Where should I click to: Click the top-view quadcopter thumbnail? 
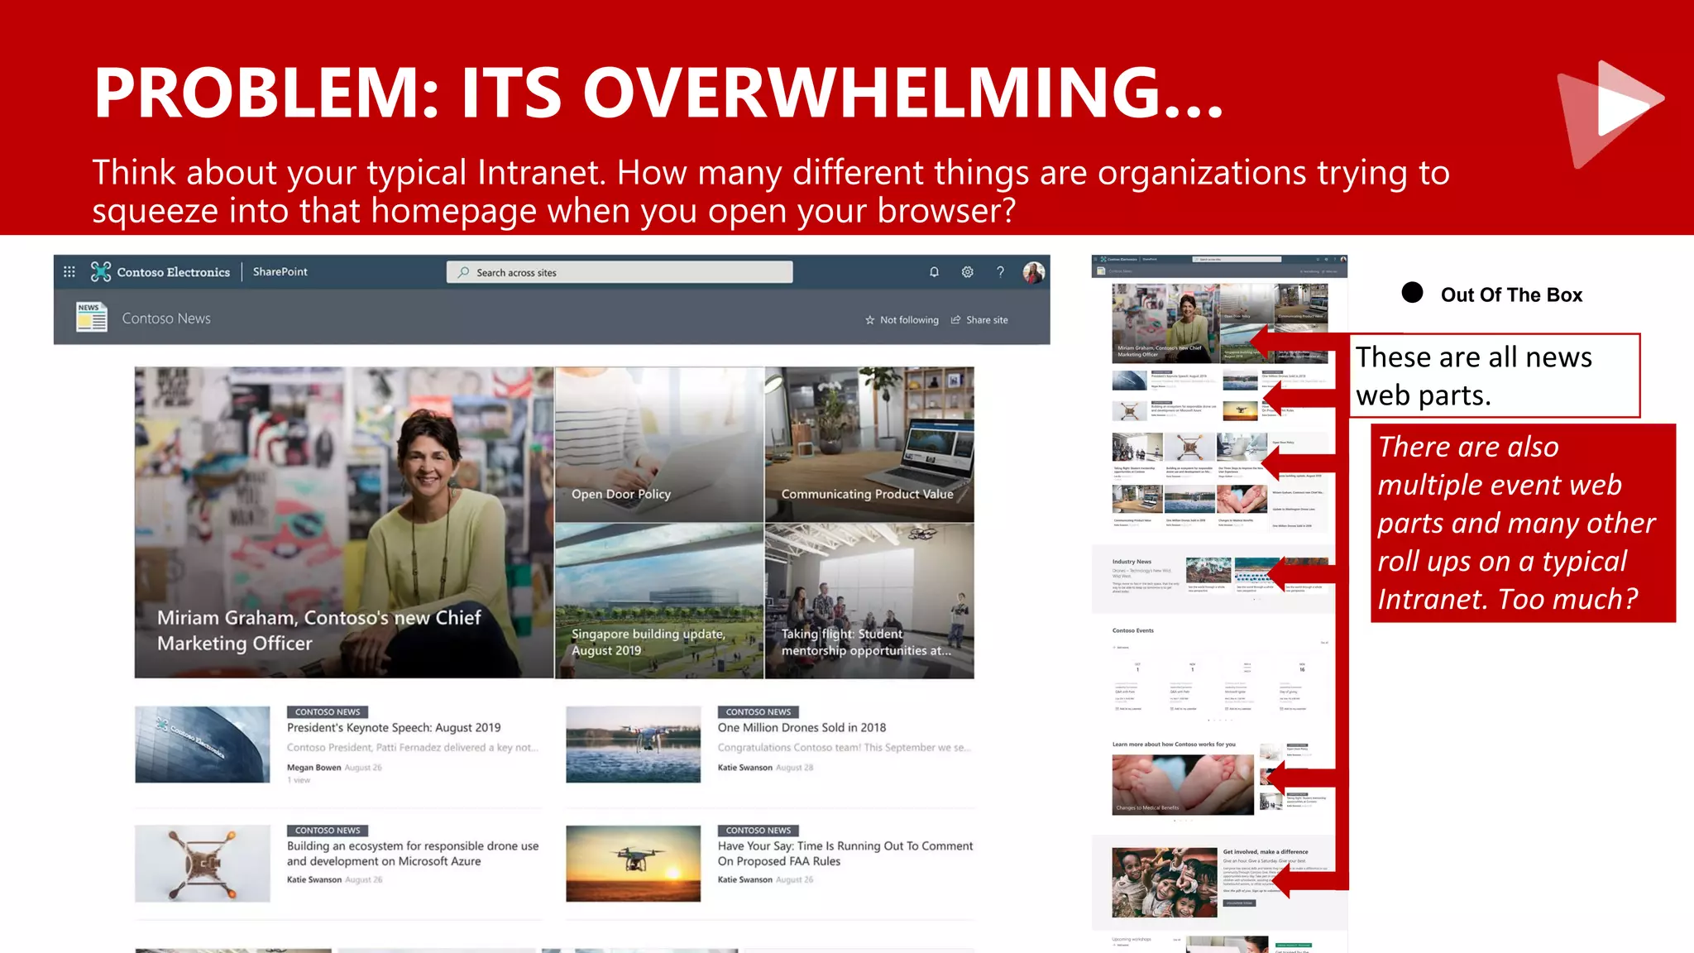203,863
